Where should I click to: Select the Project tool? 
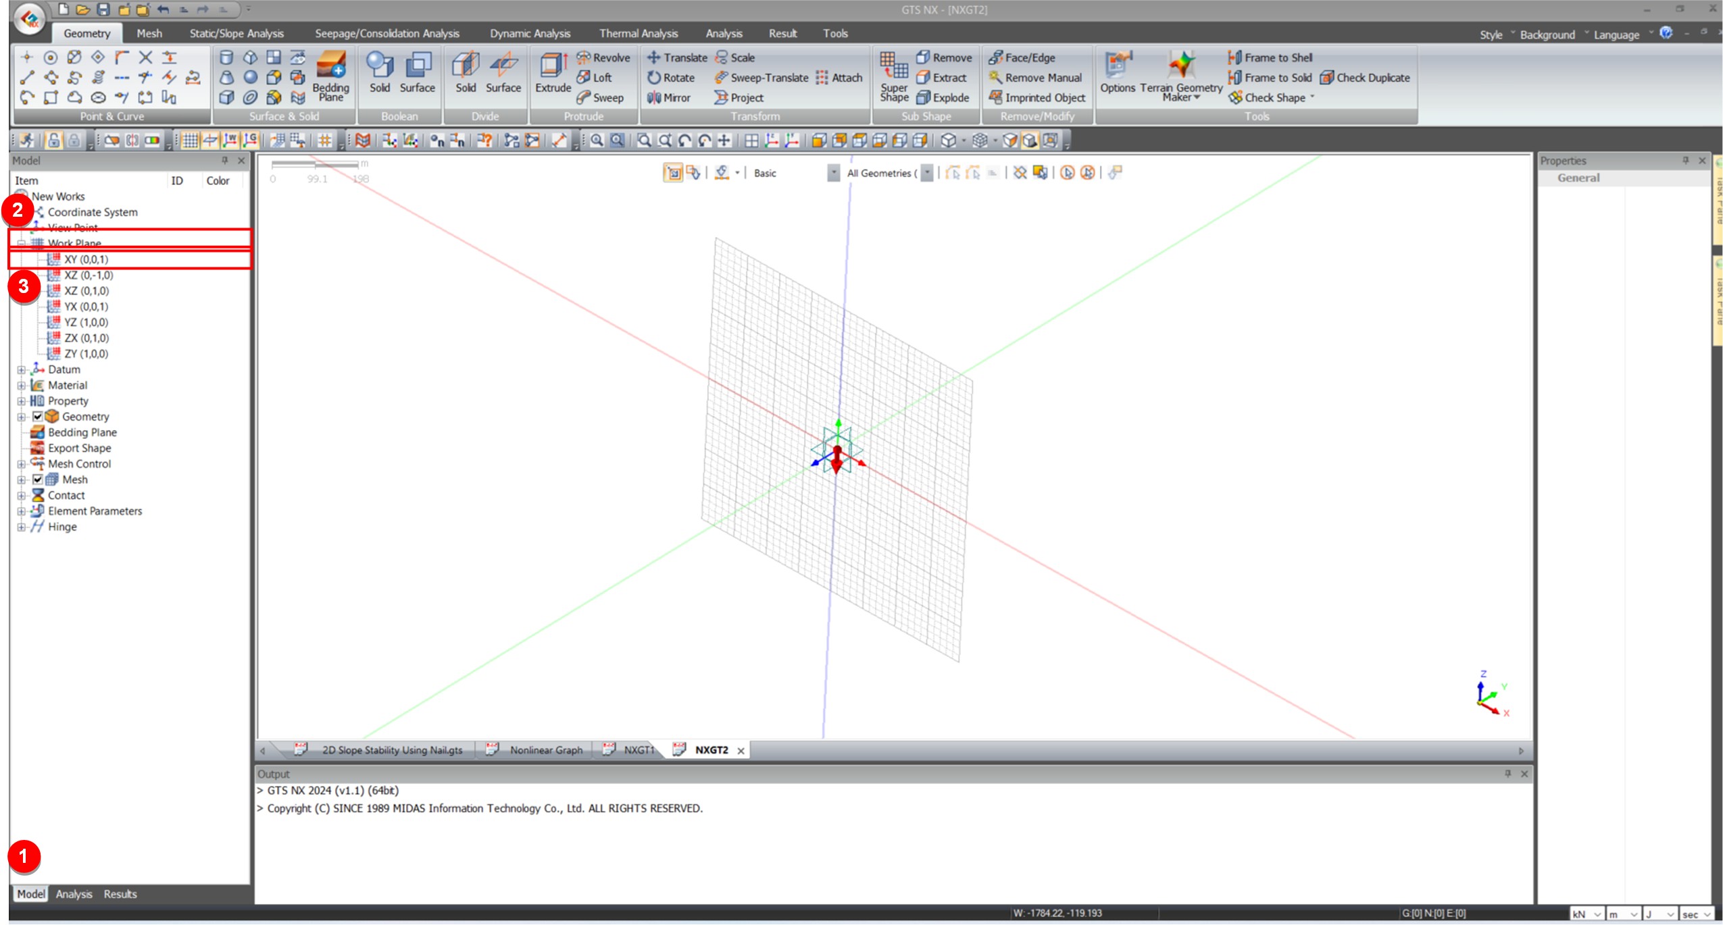tap(739, 98)
